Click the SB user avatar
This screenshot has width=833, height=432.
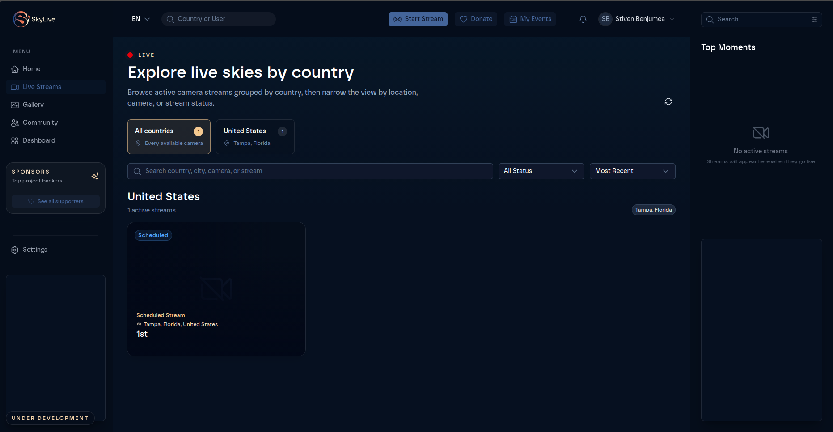click(x=605, y=19)
